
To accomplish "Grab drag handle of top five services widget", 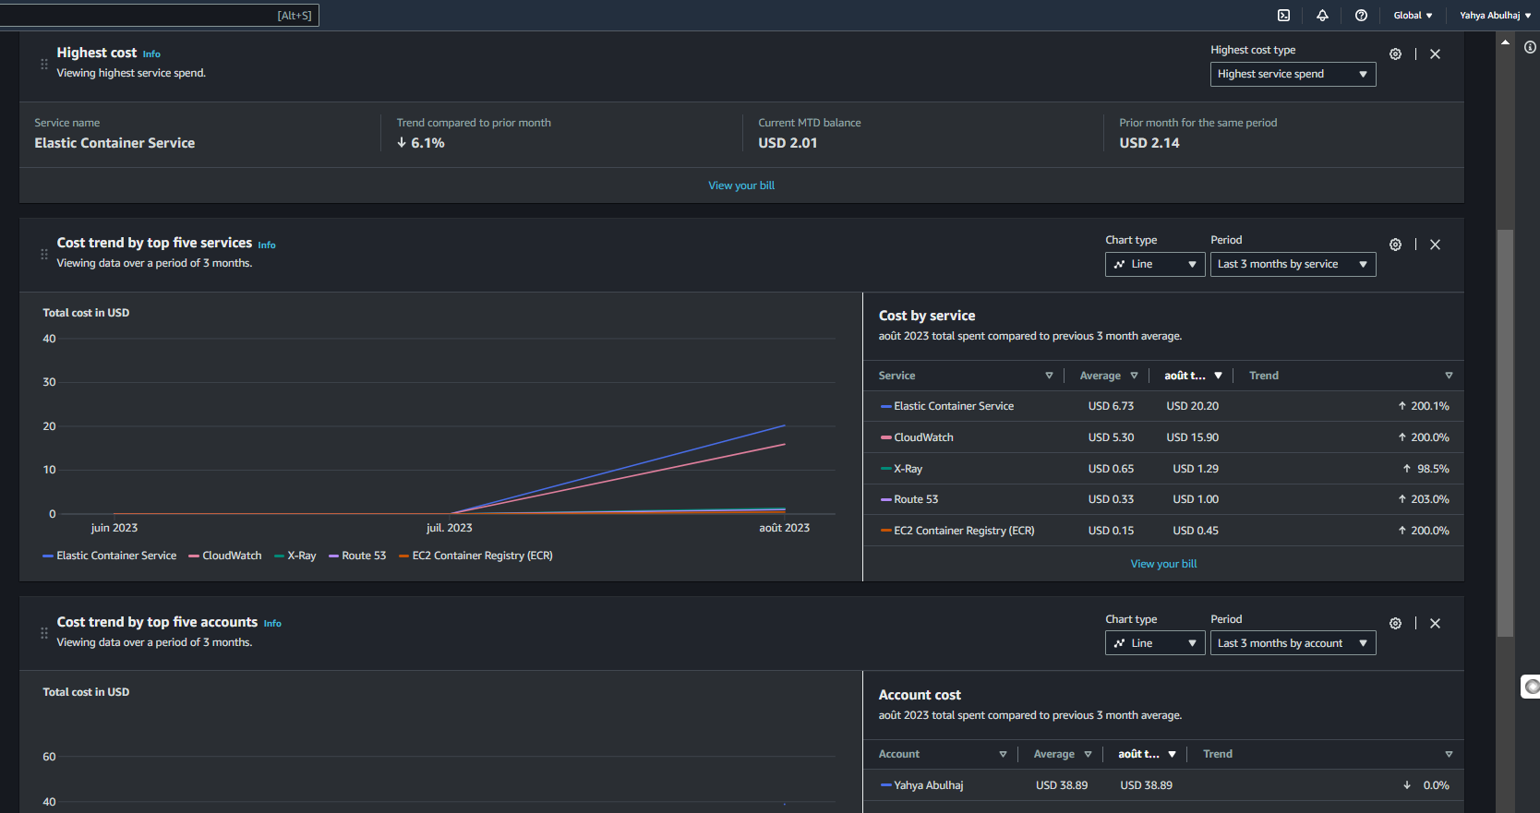I will tap(44, 254).
